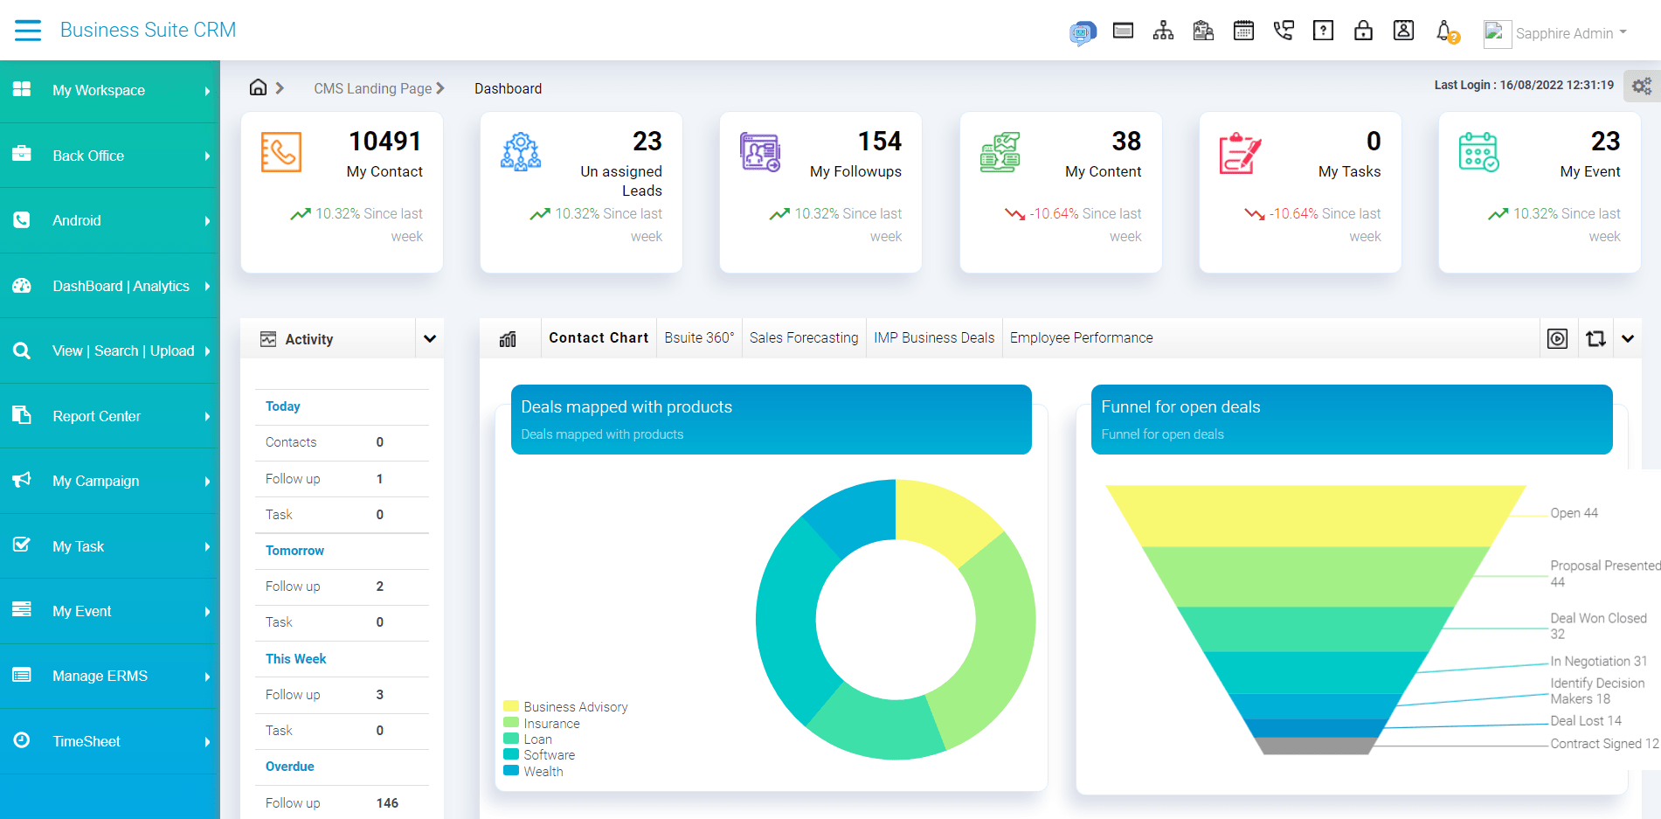Click the record target icon in chart toolbar

click(x=1557, y=339)
